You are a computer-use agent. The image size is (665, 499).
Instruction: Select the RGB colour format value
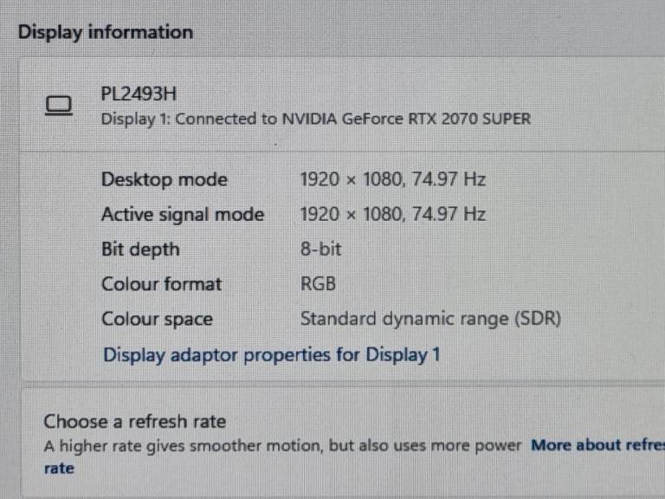318,284
